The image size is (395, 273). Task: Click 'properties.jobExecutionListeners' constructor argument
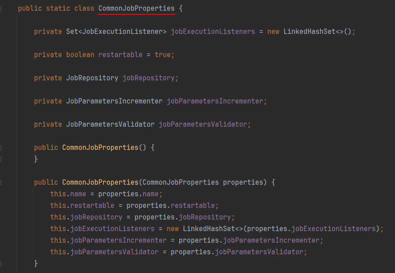coord(311,228)
